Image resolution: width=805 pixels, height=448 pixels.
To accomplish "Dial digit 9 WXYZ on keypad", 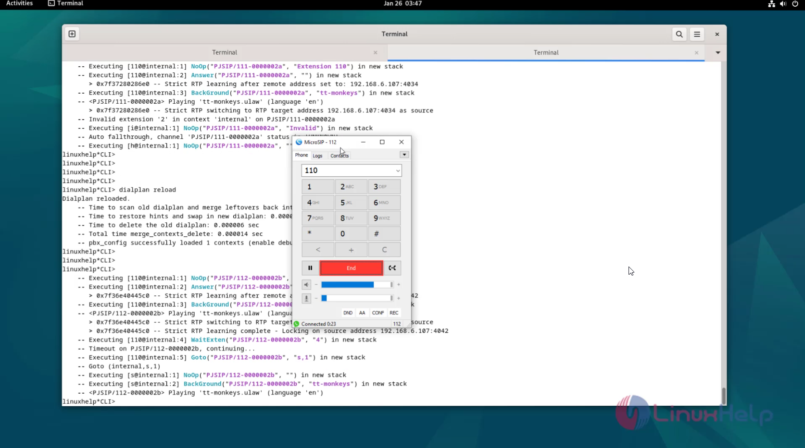I will point(384,218).
